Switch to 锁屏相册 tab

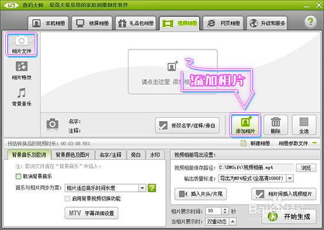coord(92,24)
